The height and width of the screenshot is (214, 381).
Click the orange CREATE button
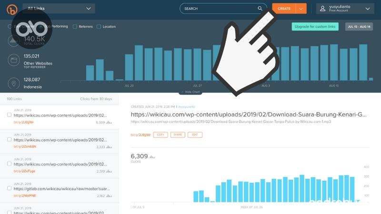(x=284, y=9)
